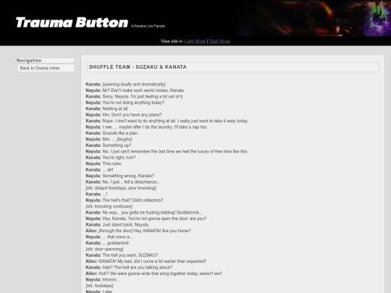Click line 'Hmmm.'

[x=110, y=279]
